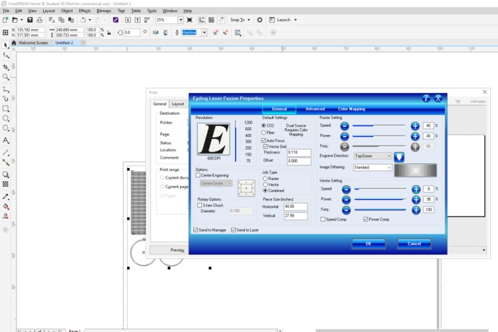The height and width of the screenshot is (332, 498).
Task: Click the Thickness input field
Action: [299, 153]
